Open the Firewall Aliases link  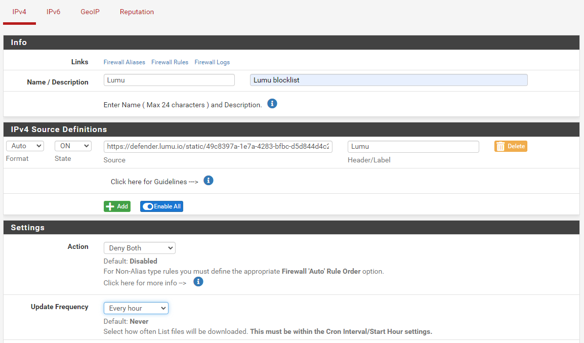pos(124,62)
